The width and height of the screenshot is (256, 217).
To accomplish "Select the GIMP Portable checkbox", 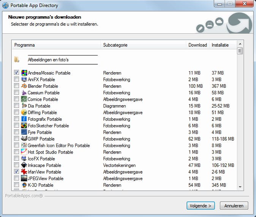I will pos(16,138).
